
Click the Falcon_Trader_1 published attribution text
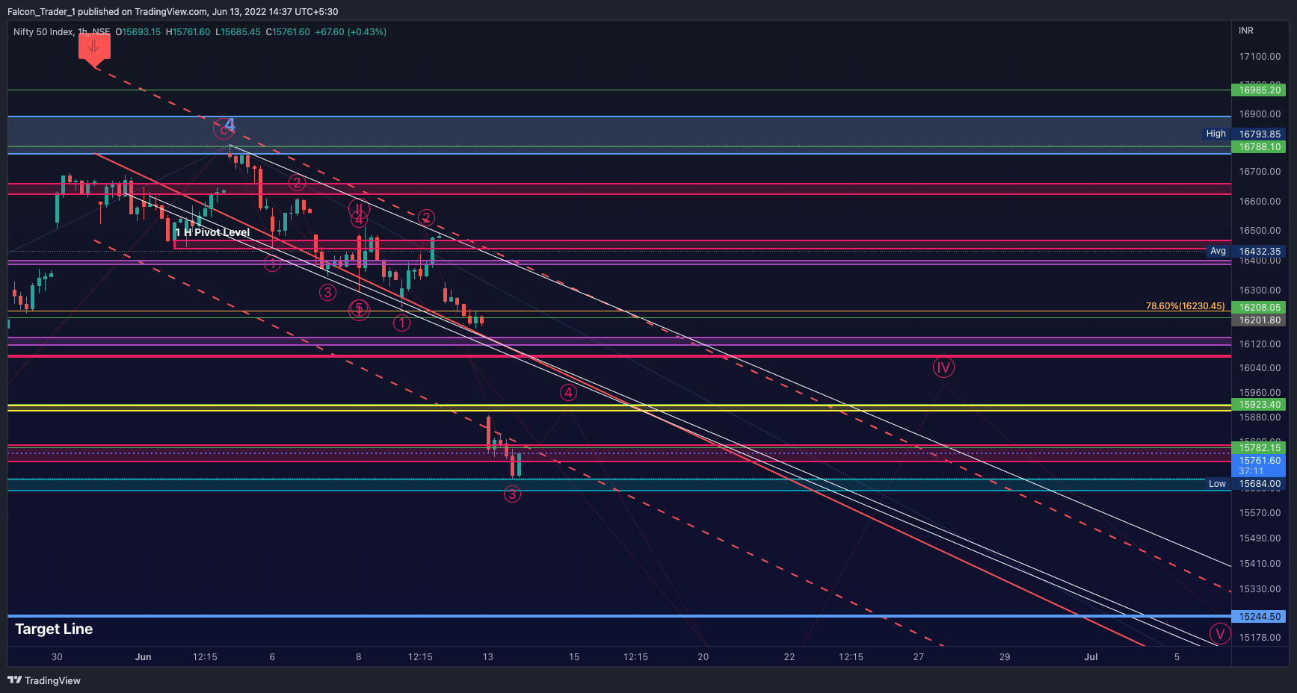173,12
